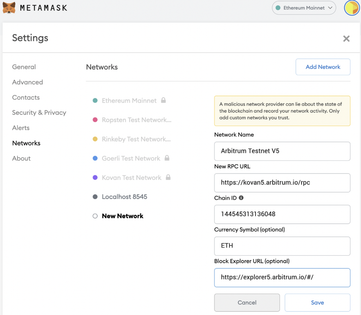
Task: Open the account avatar menu
Action: click(352, 8)
